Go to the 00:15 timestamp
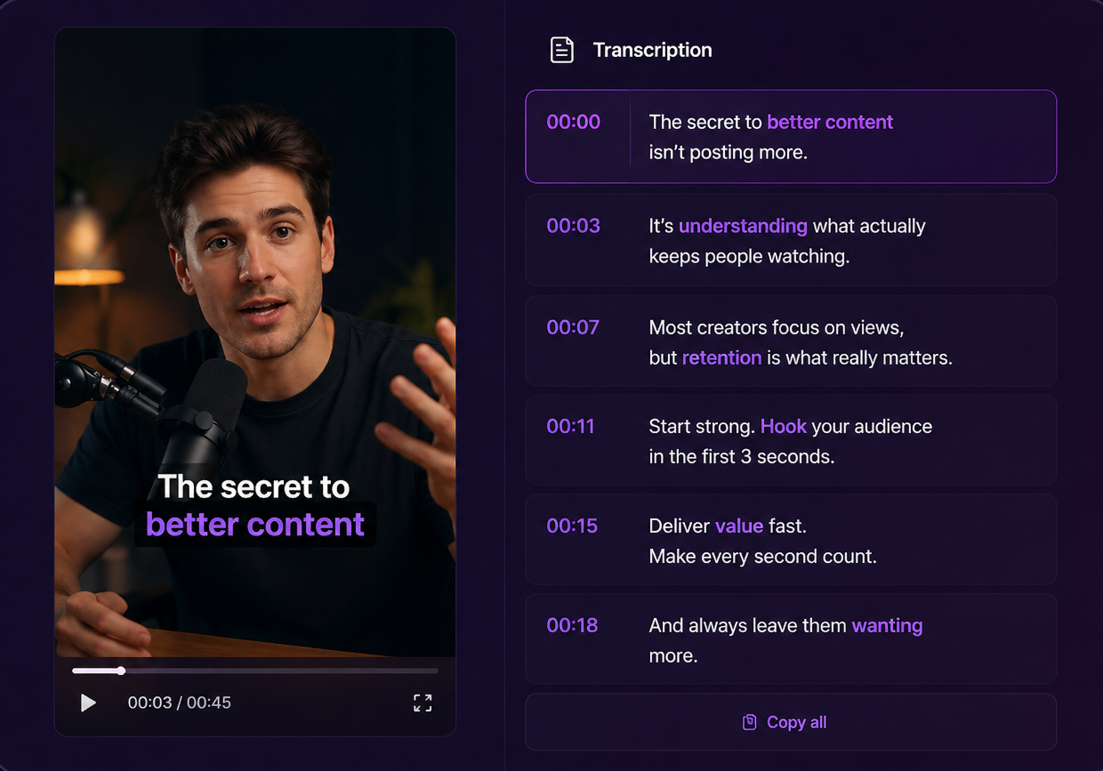Image resolution: width=1103 pixels, height=771 pixels. [x=572, y=526]
